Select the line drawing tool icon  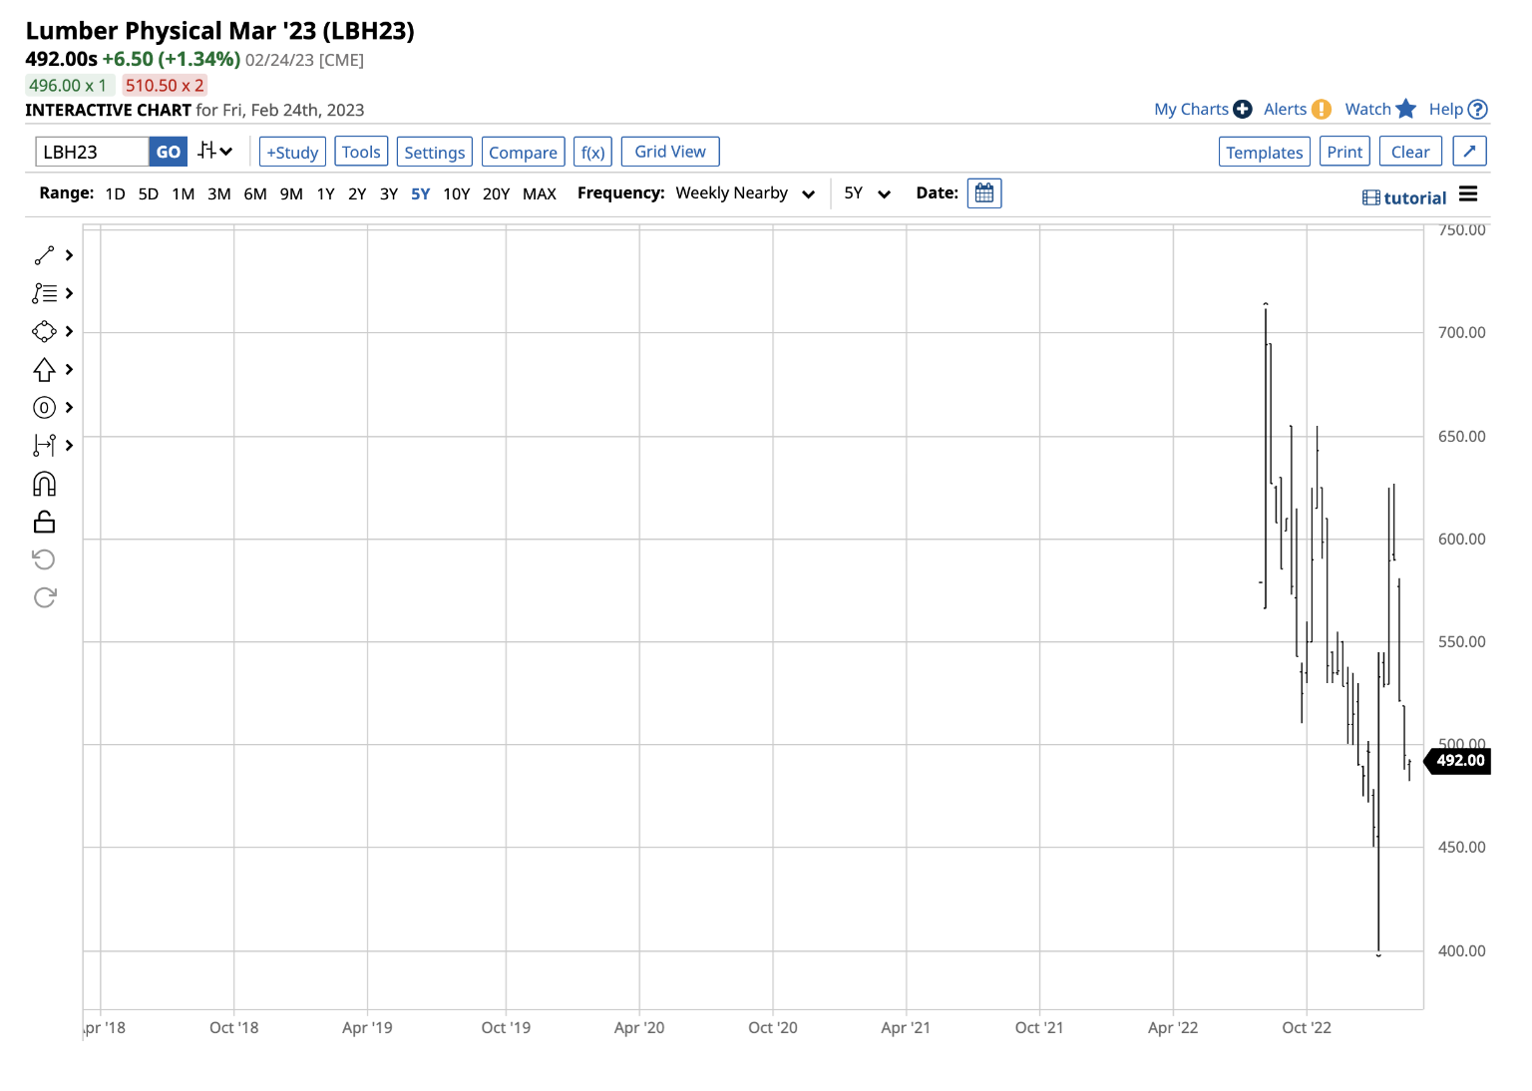pyautogui.click(x=44, y=256)
